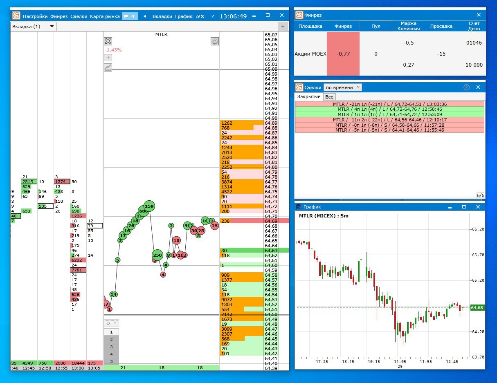Click the crossed arrows icon in MTLR panel
This screenshot has width=497, height=383.
click(108, 41)
